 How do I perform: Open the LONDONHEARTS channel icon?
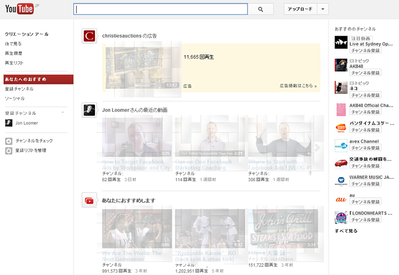[x=341, y=218]
